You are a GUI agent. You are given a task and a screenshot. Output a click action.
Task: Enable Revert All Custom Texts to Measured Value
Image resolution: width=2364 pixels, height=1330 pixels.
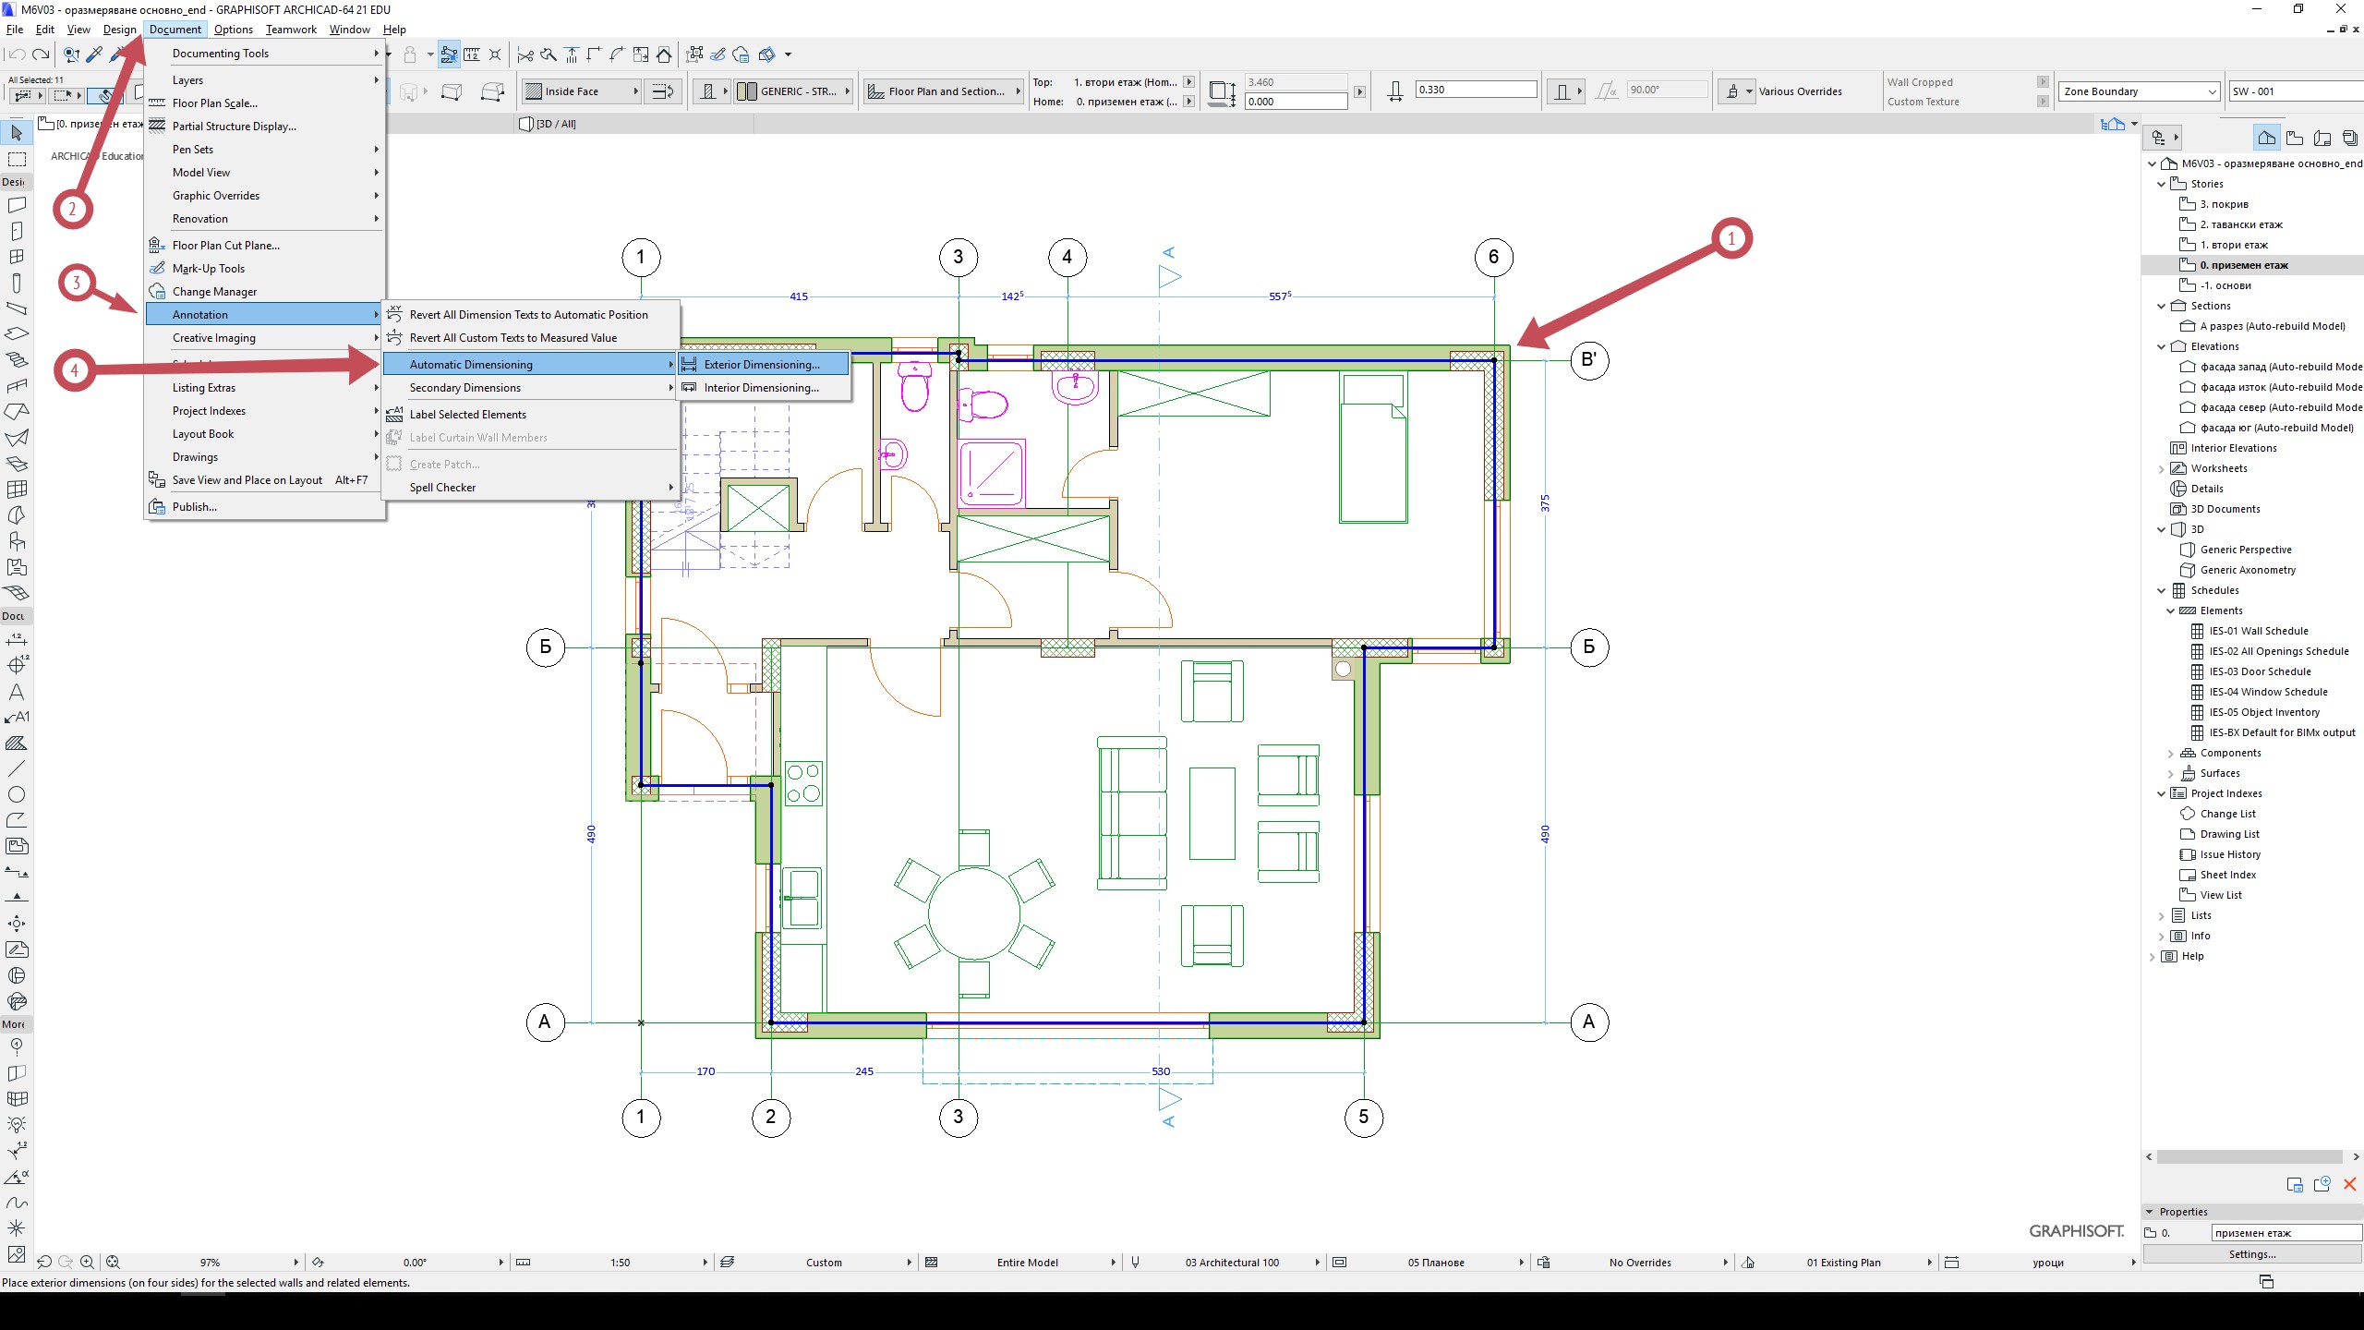[513, 338]
